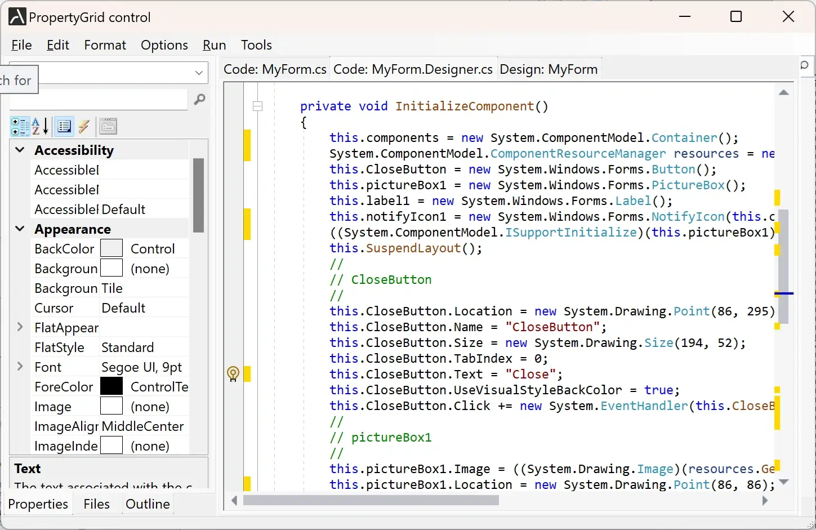
Task: Open the Outline panel tab
Action: tap(148, 504)
